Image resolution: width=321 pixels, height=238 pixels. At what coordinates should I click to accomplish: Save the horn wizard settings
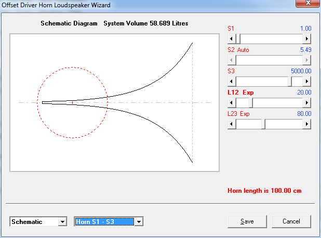(x=247, y=221)
